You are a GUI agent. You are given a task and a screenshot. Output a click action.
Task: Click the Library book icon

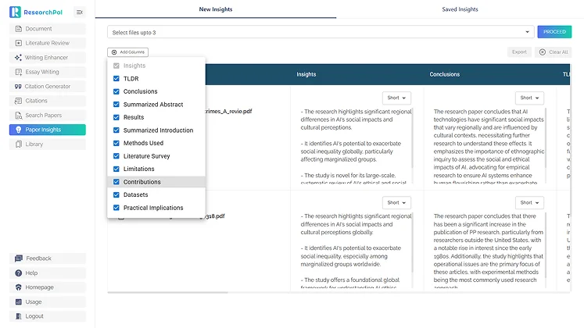point(18,144)
